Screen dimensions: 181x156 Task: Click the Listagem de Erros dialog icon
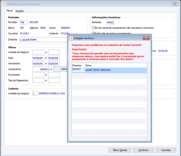[71, 38]
